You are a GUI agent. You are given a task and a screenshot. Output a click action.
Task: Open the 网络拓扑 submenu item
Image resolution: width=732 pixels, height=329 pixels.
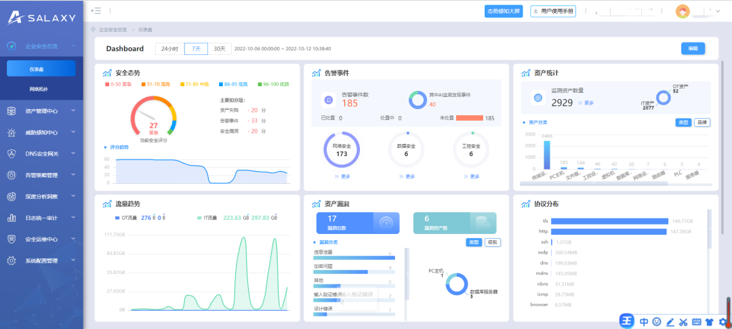(x=39, y=90)
